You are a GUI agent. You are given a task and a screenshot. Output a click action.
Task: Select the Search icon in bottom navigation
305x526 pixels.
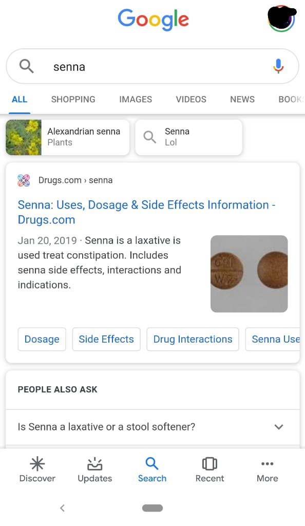coord(152,464)
